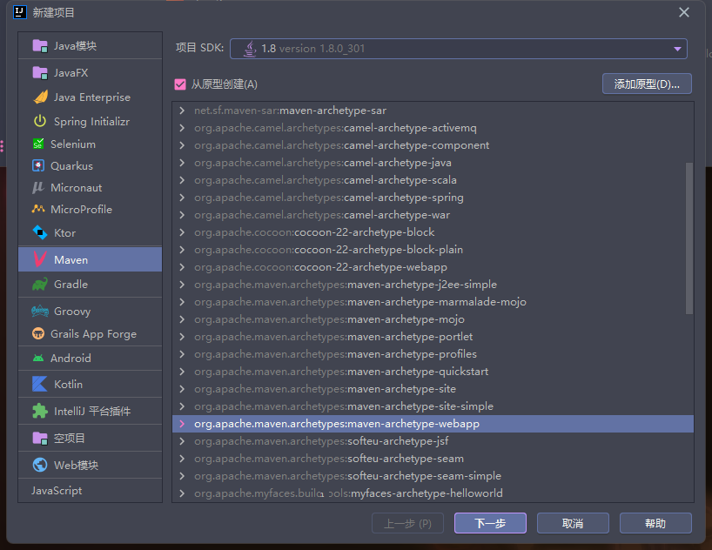Select the Quarkus icon
Image resolution: width=712 pixels, height=550 pixels.
coord(38,165)
